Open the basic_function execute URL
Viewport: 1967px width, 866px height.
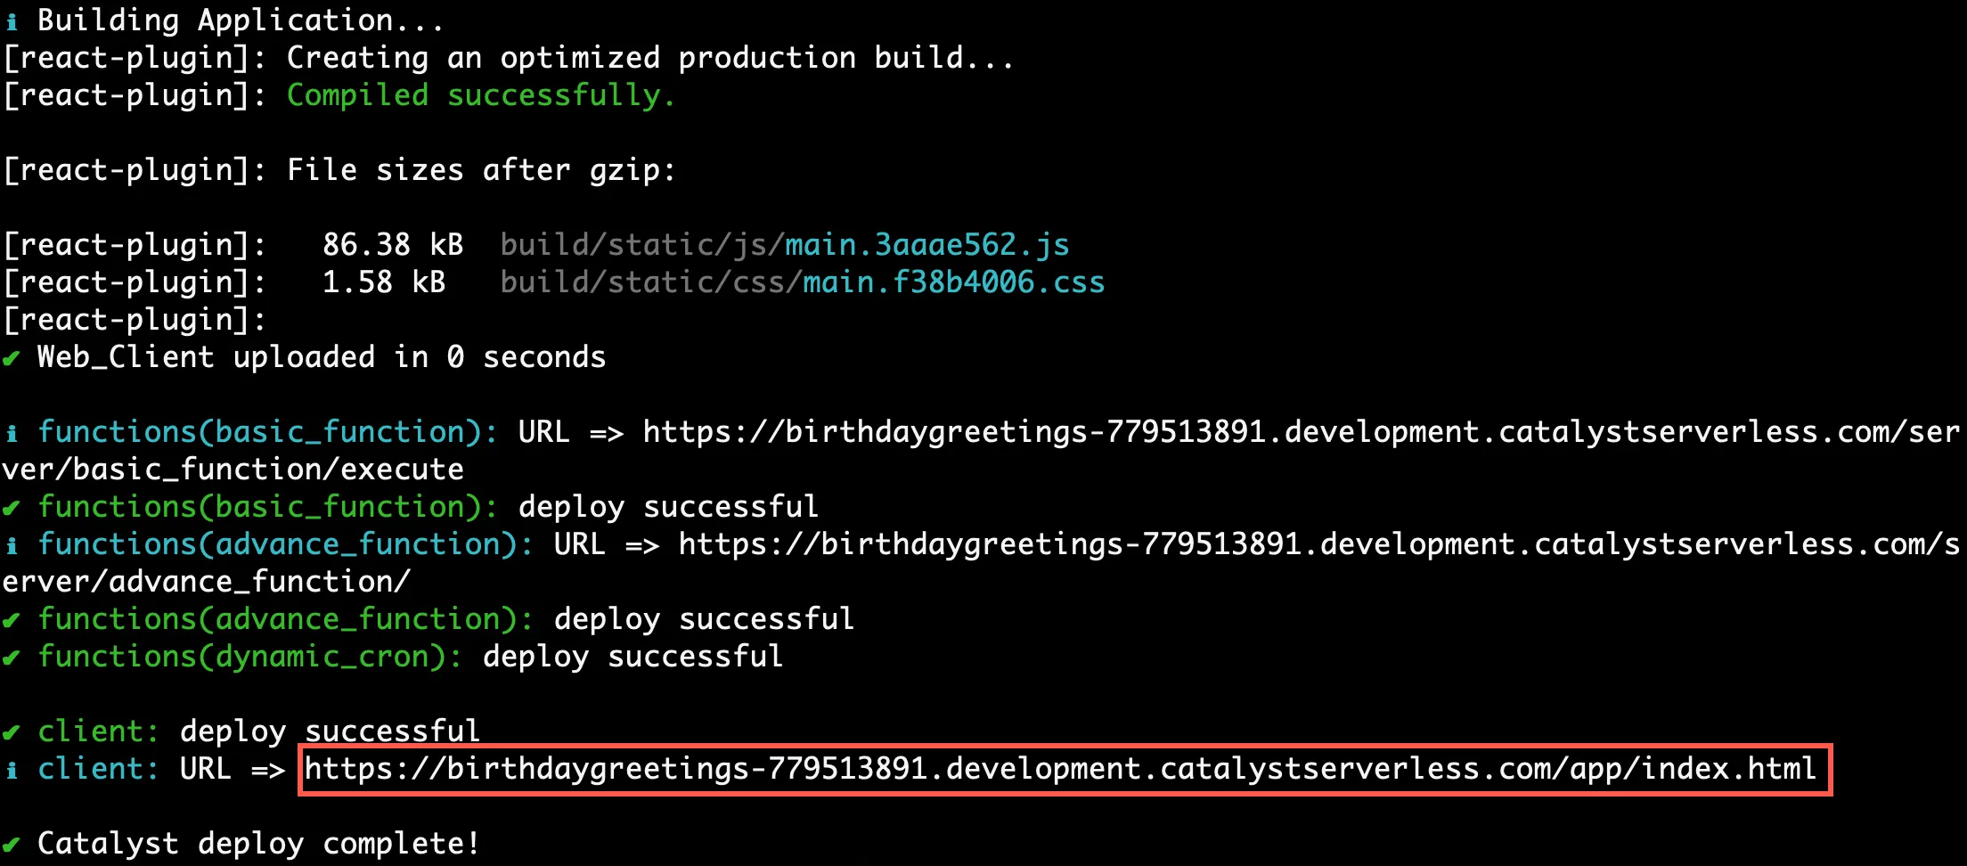point(1302,432)
